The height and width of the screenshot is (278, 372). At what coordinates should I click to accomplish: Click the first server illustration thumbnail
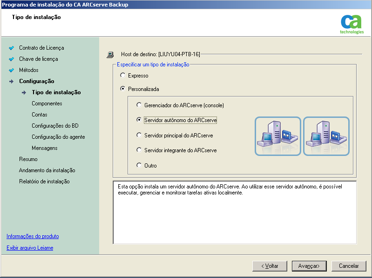click(x=278, y=136)
